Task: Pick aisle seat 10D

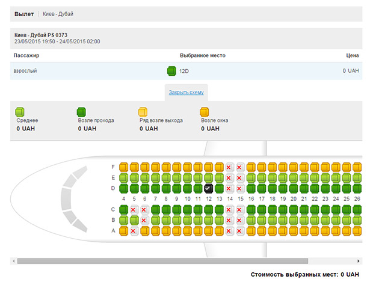Action: click(187, 188)
